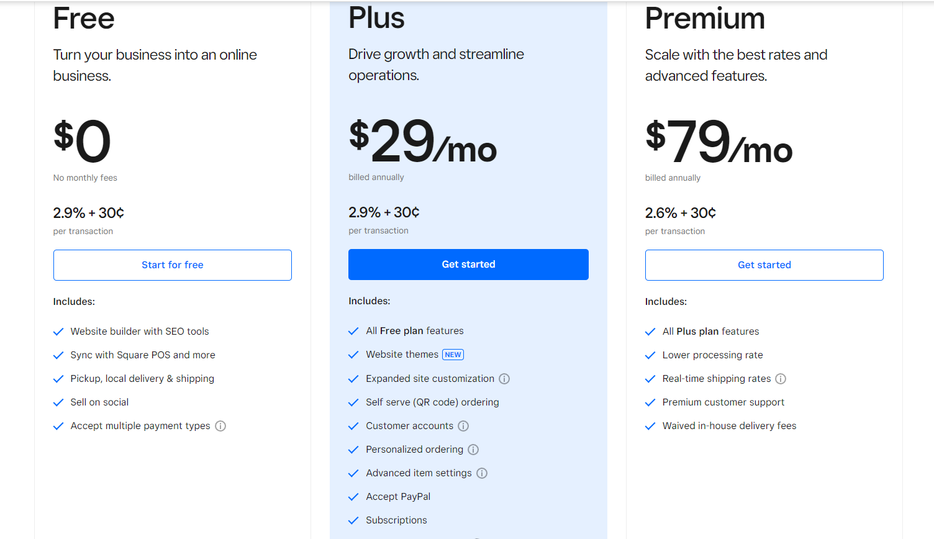Click All Plus plan features text
The height and width of the screenshot is (539, 934).
click(710, 332)
